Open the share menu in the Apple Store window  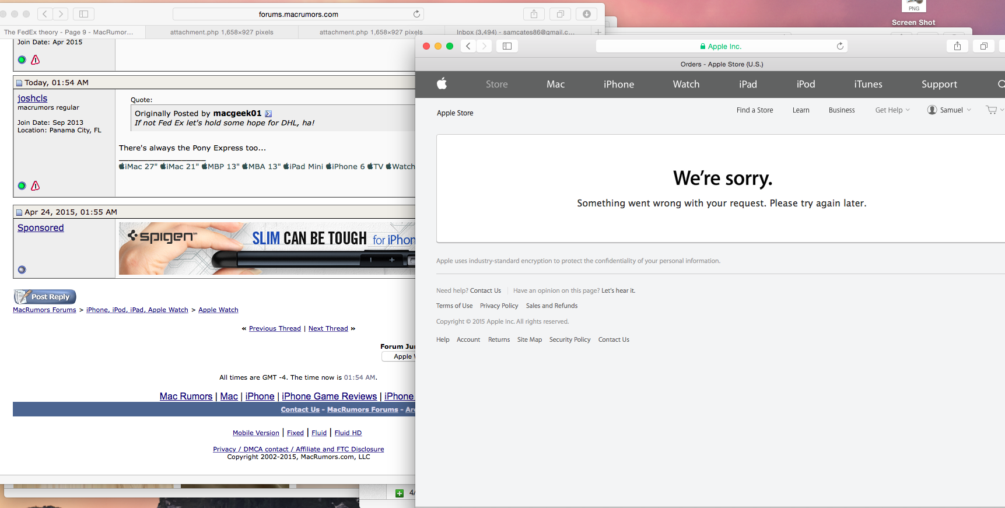(957, 46)
